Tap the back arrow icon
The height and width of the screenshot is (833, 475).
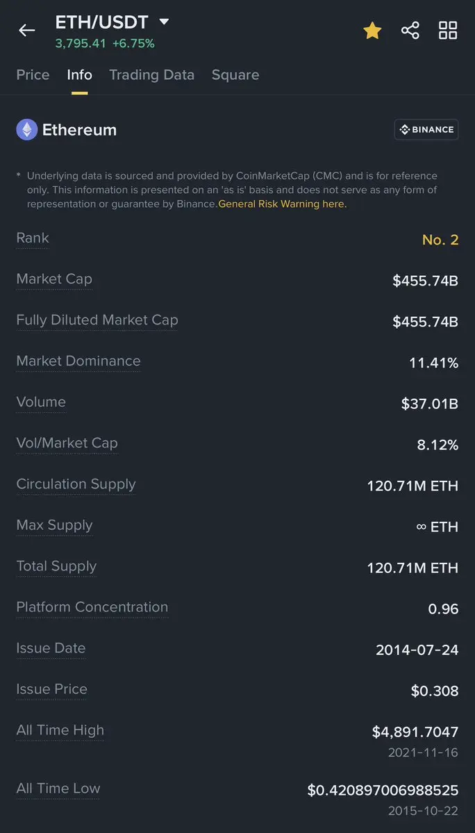[x=26, y=31]
